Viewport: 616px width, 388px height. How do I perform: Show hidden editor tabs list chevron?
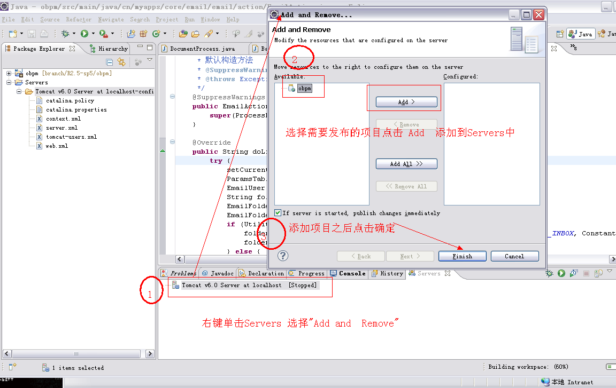tap(574, 47)
